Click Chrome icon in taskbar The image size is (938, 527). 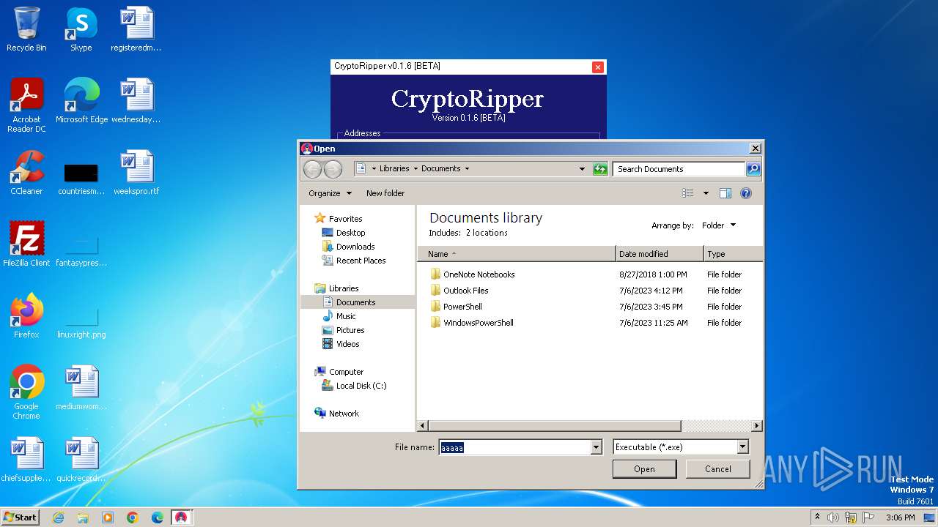133,517
